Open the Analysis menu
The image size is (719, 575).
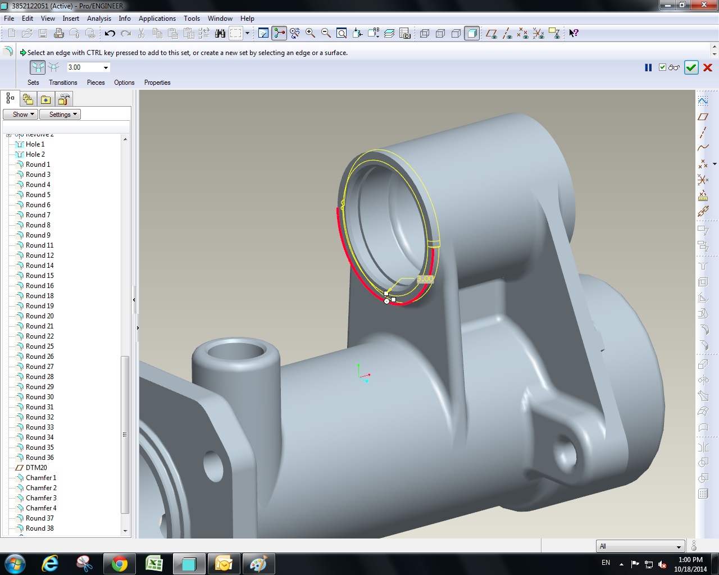click(99, 19)
